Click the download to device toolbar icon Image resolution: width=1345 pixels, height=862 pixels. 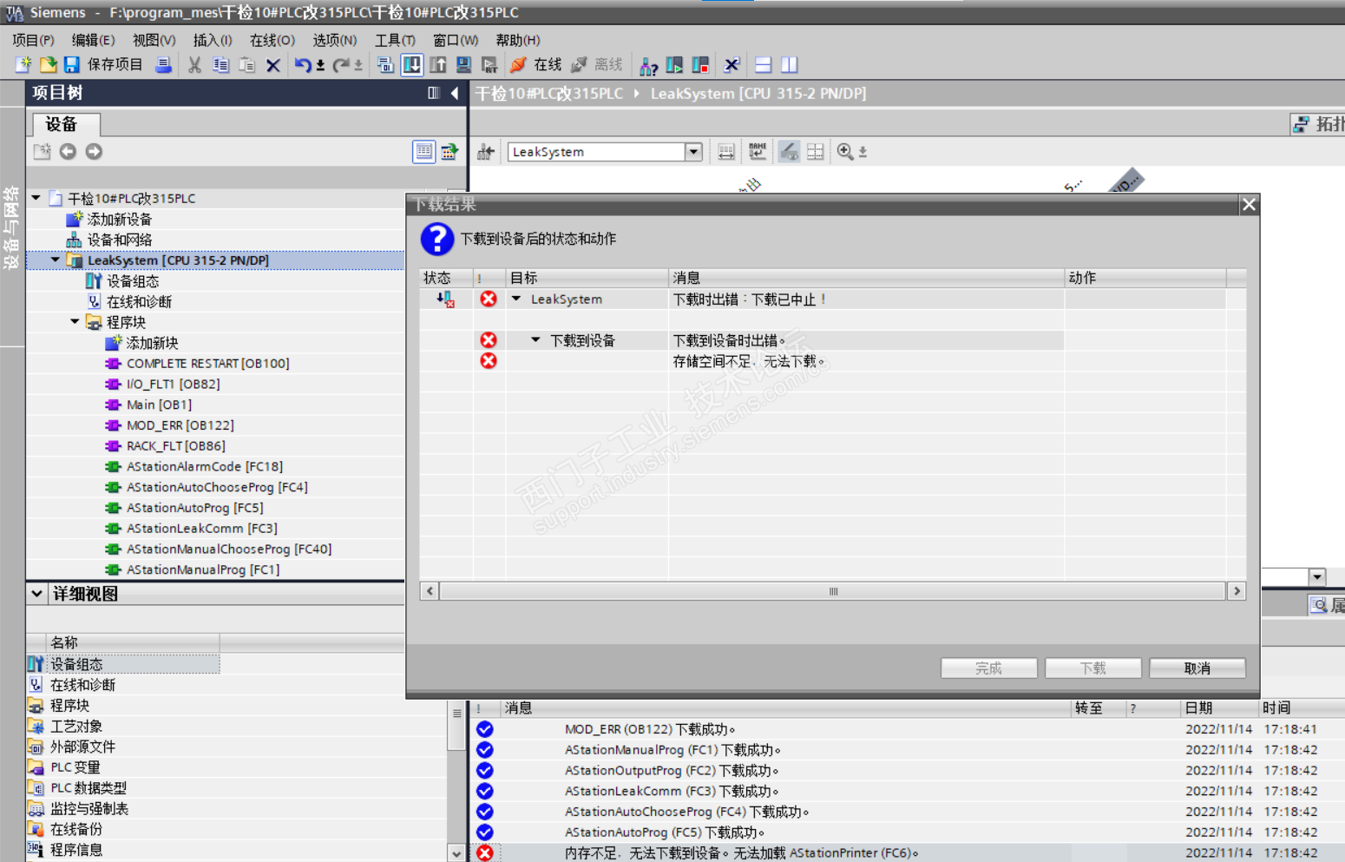(x=412, y=65)
